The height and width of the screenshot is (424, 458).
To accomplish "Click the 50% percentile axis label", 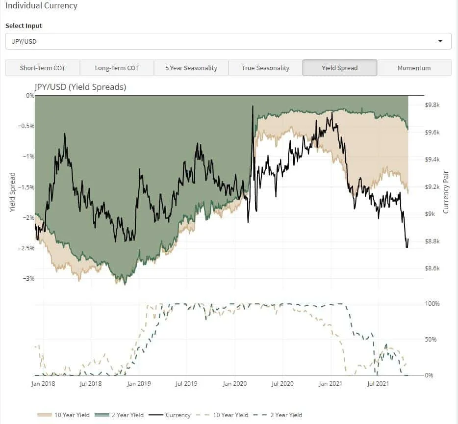I will (x=431, y=340).
